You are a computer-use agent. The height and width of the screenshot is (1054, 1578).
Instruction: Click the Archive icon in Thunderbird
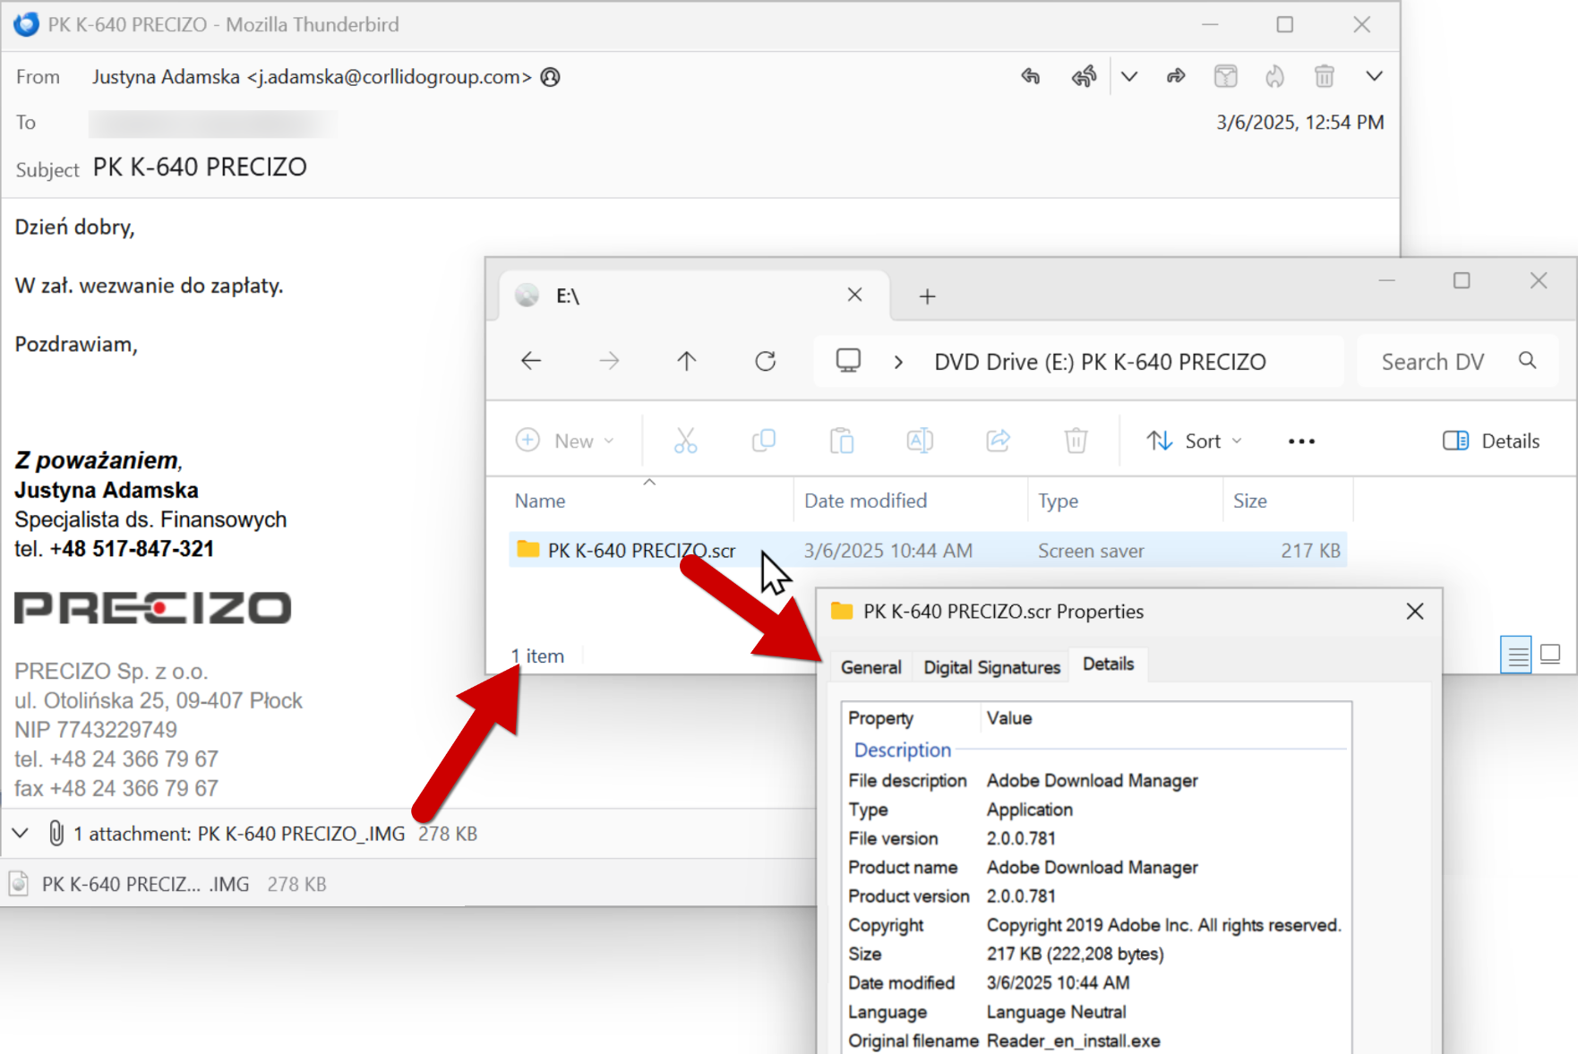click(1226, 77)
